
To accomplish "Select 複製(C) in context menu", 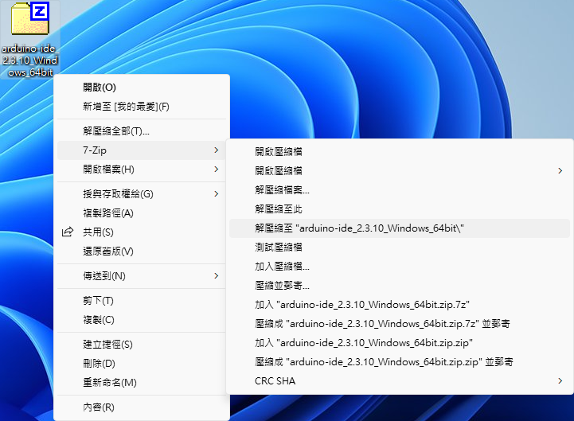I will [142, 320].
